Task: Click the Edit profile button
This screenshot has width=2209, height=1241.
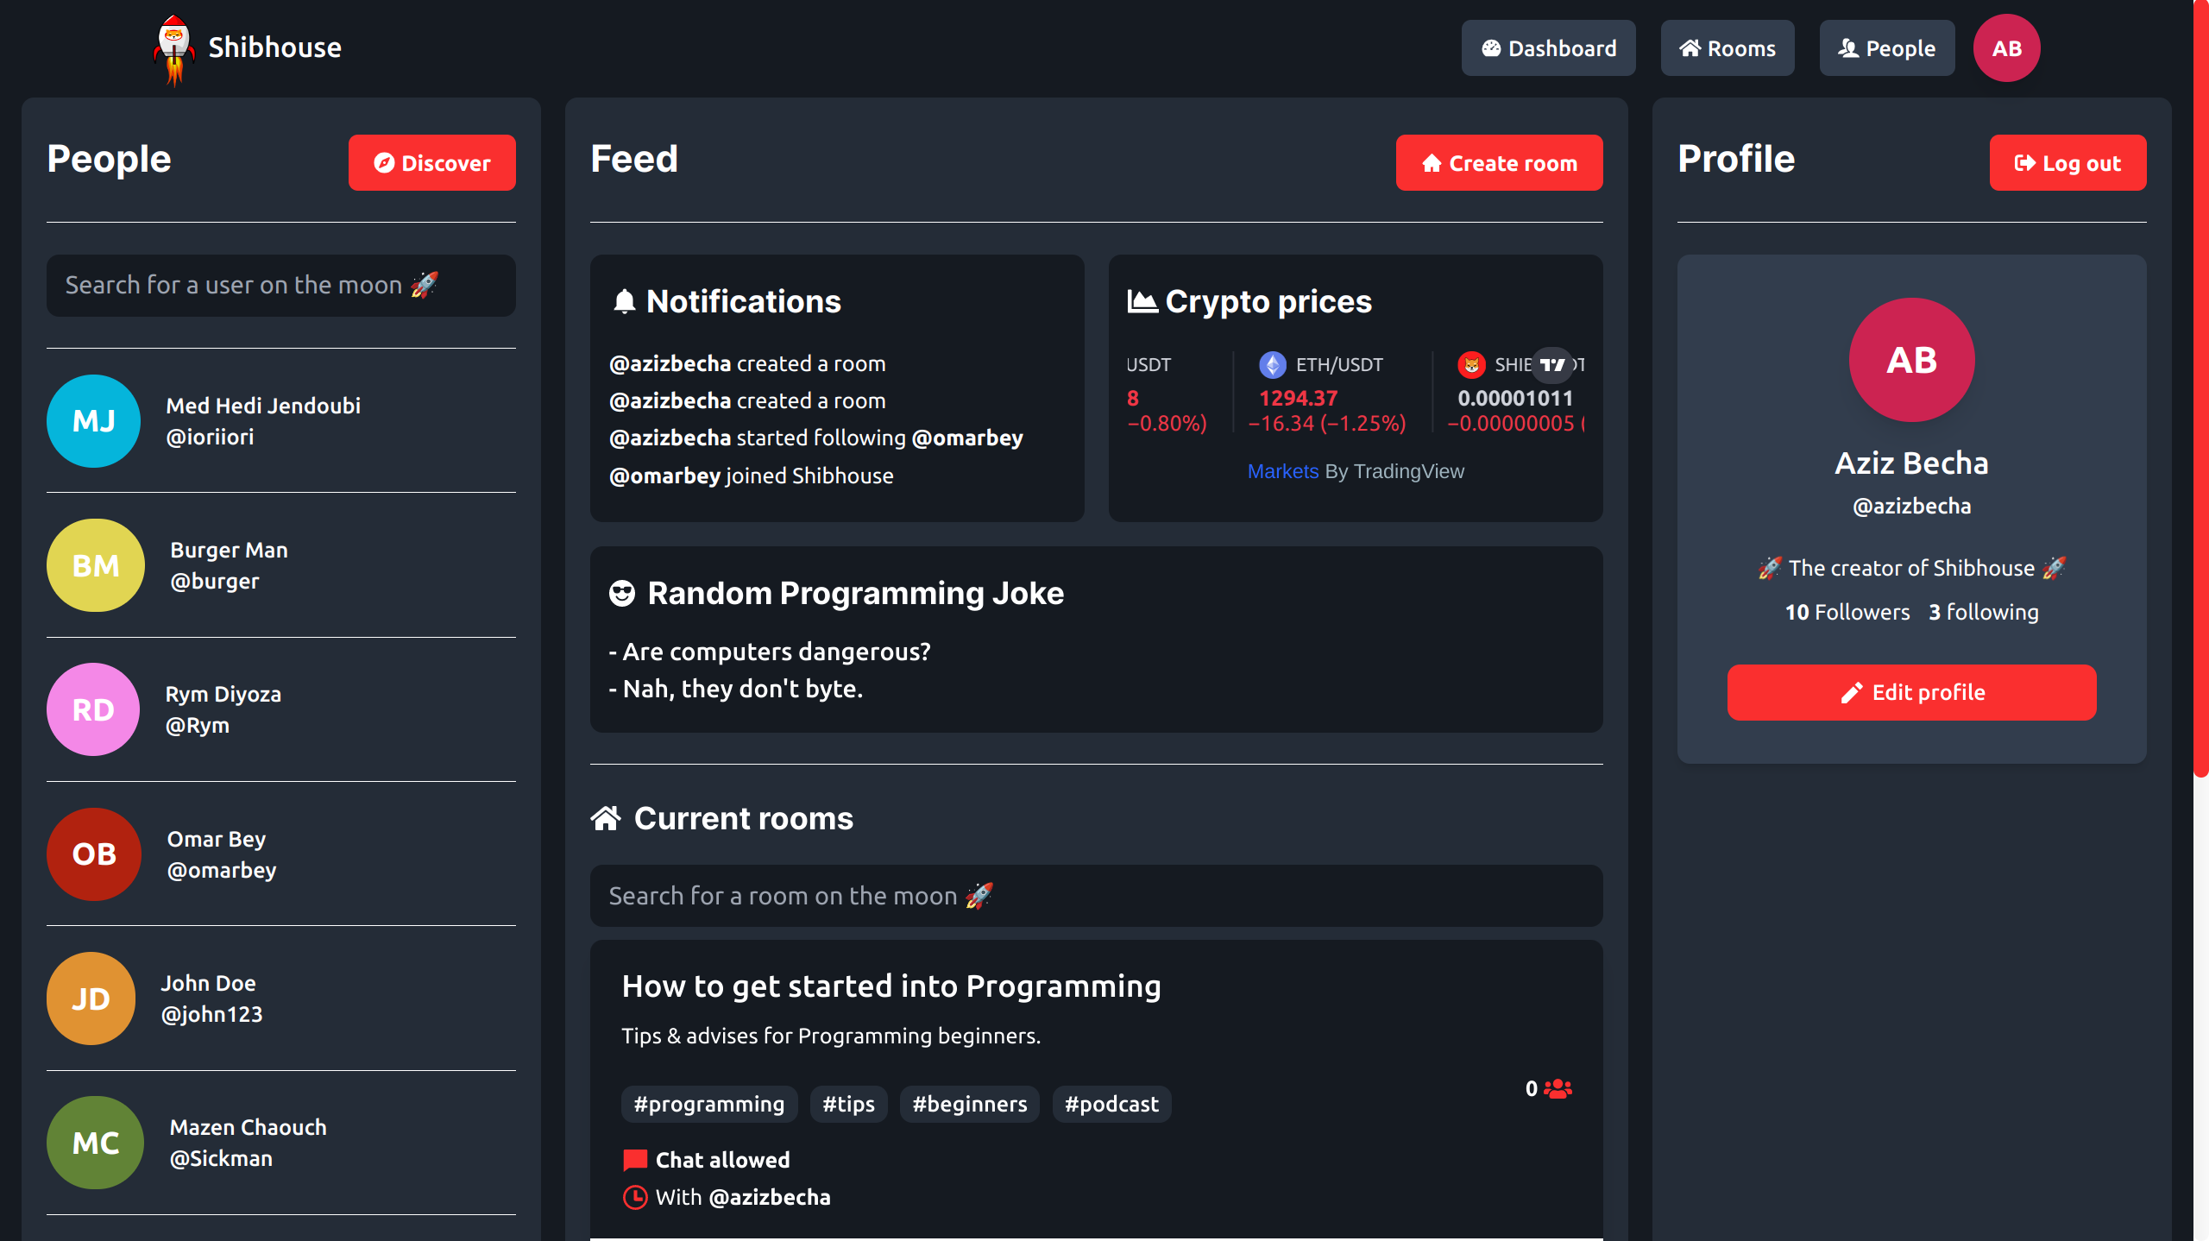Action: point(1911,692)
